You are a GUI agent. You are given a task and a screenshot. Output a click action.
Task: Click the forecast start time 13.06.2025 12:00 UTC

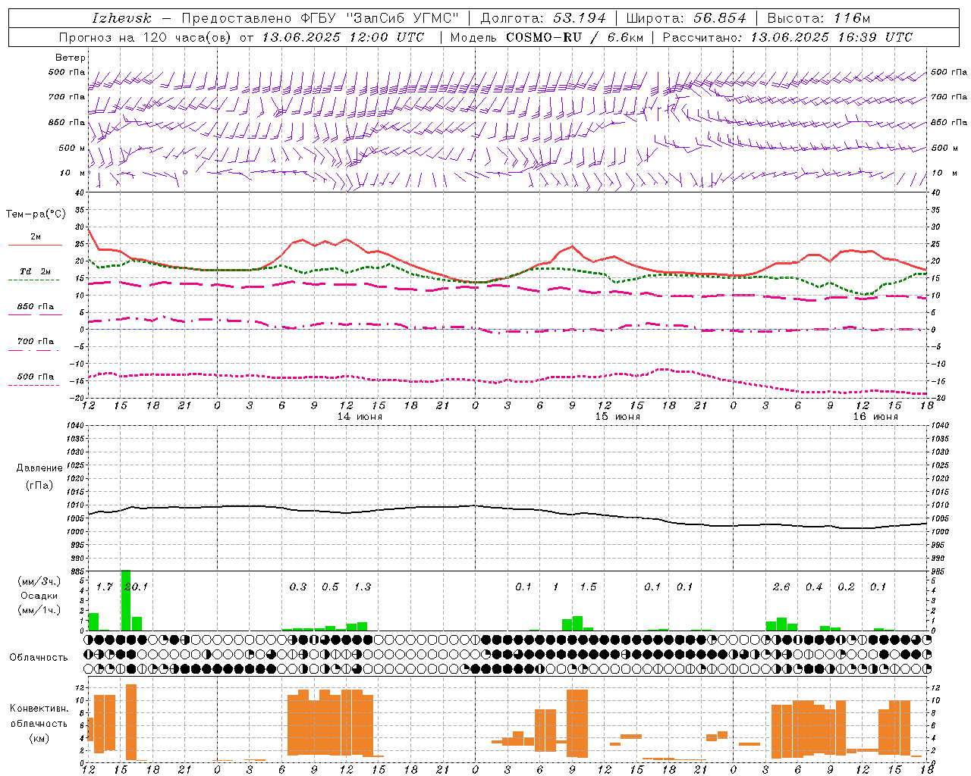click(x=343, y=37)
